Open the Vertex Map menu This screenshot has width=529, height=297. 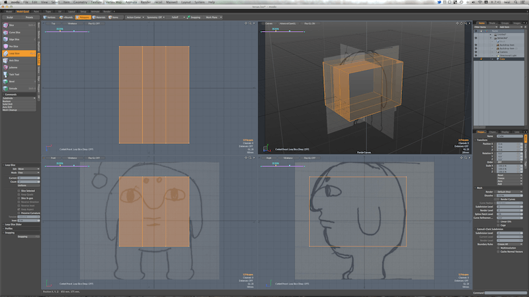point(113,2)
